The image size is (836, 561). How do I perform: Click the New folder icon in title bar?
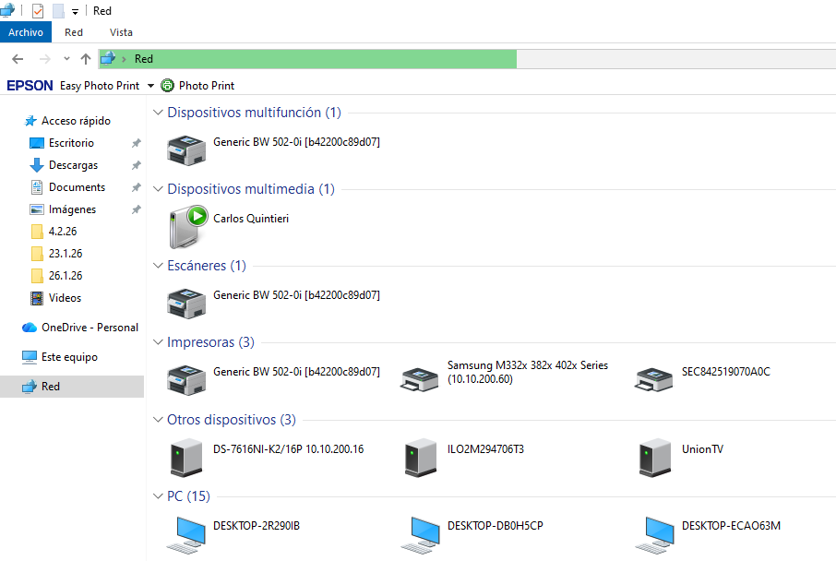[x=58, y=11]
